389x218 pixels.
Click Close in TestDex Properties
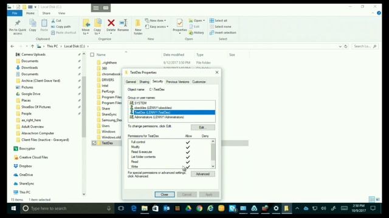(165, 194)
